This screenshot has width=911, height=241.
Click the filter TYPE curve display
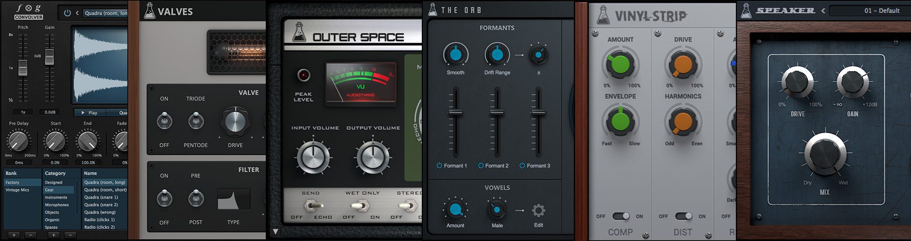click(x=234, y=199)
